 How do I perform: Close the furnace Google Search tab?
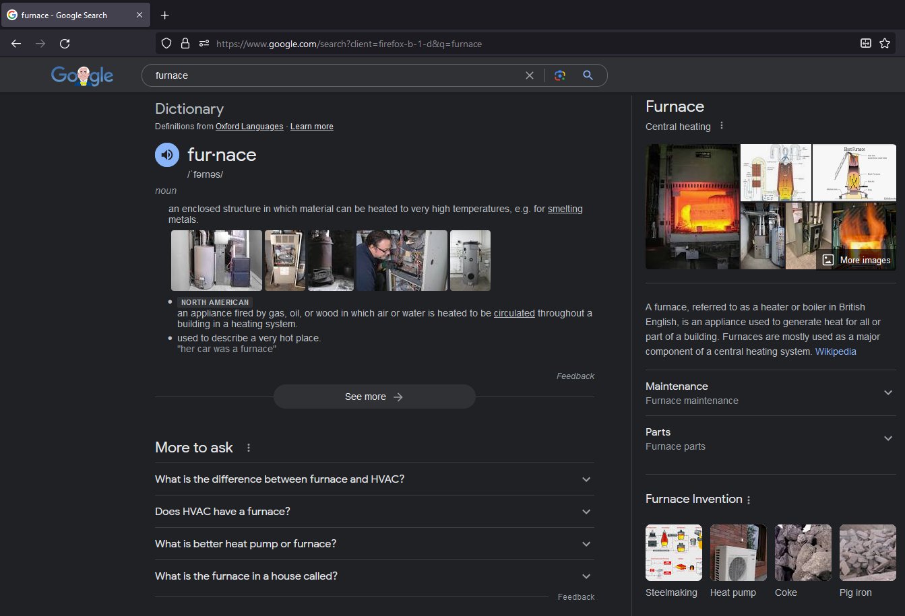coord(139,15)
